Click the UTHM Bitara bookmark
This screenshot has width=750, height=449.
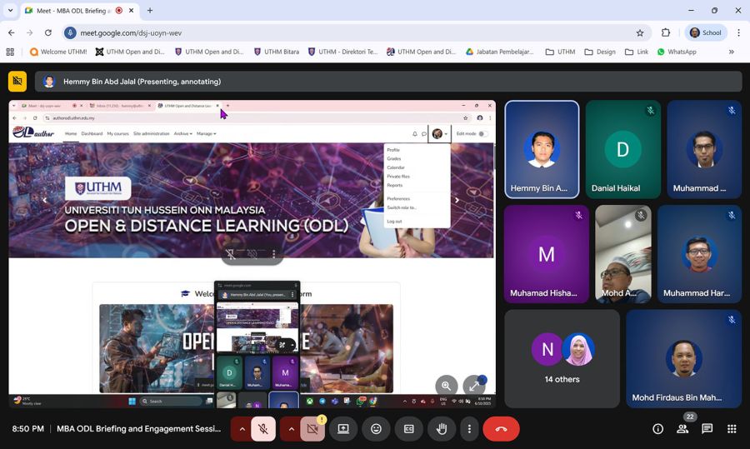276,52
